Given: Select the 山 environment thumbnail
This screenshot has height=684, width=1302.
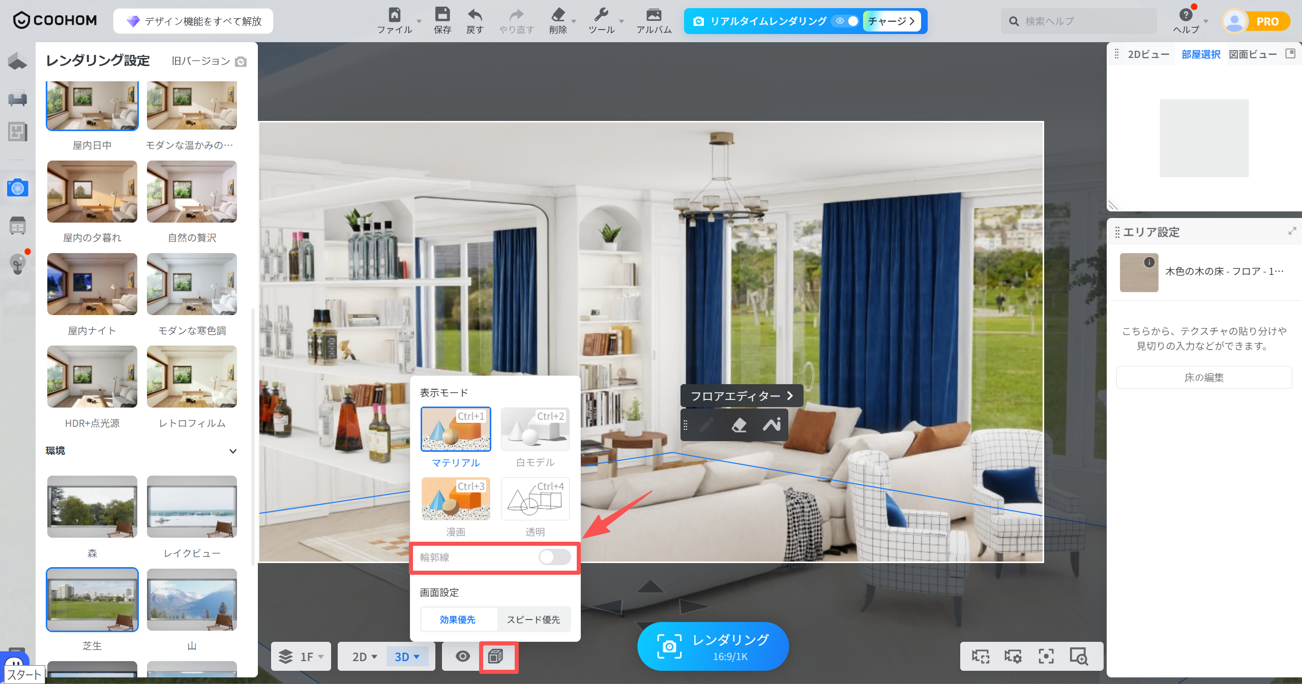Looking at the screenshot, I should tap(192, 600).
